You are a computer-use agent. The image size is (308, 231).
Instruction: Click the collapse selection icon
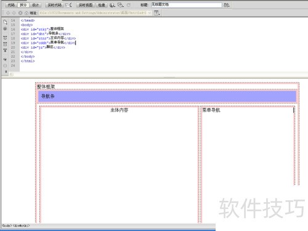coord(5,44)
